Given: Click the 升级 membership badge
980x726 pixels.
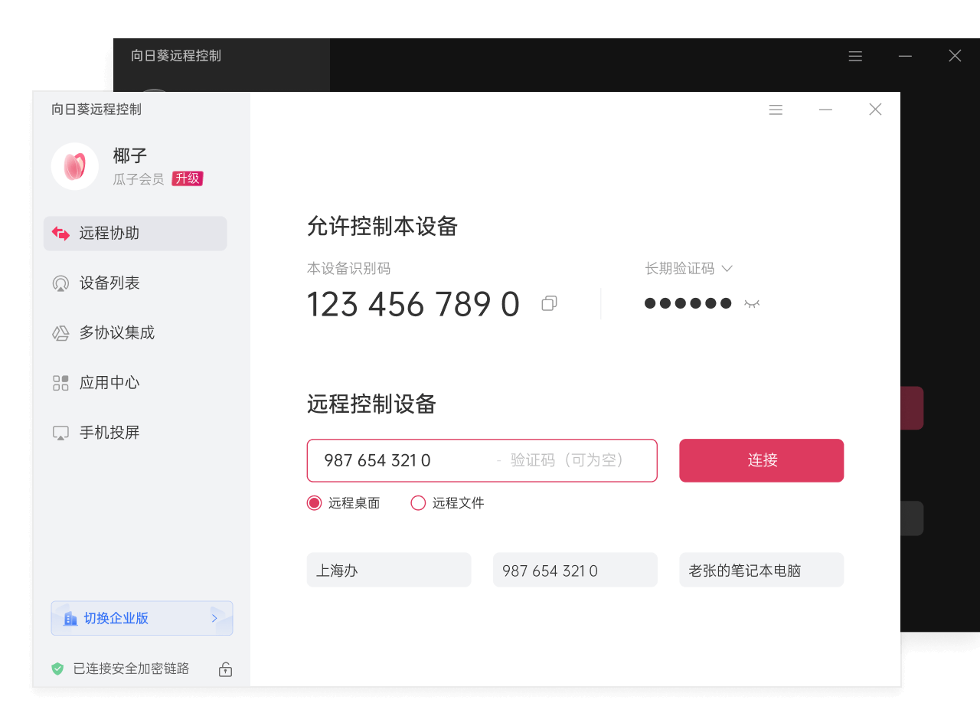Looking at the screenshot, I should point(187,178).
